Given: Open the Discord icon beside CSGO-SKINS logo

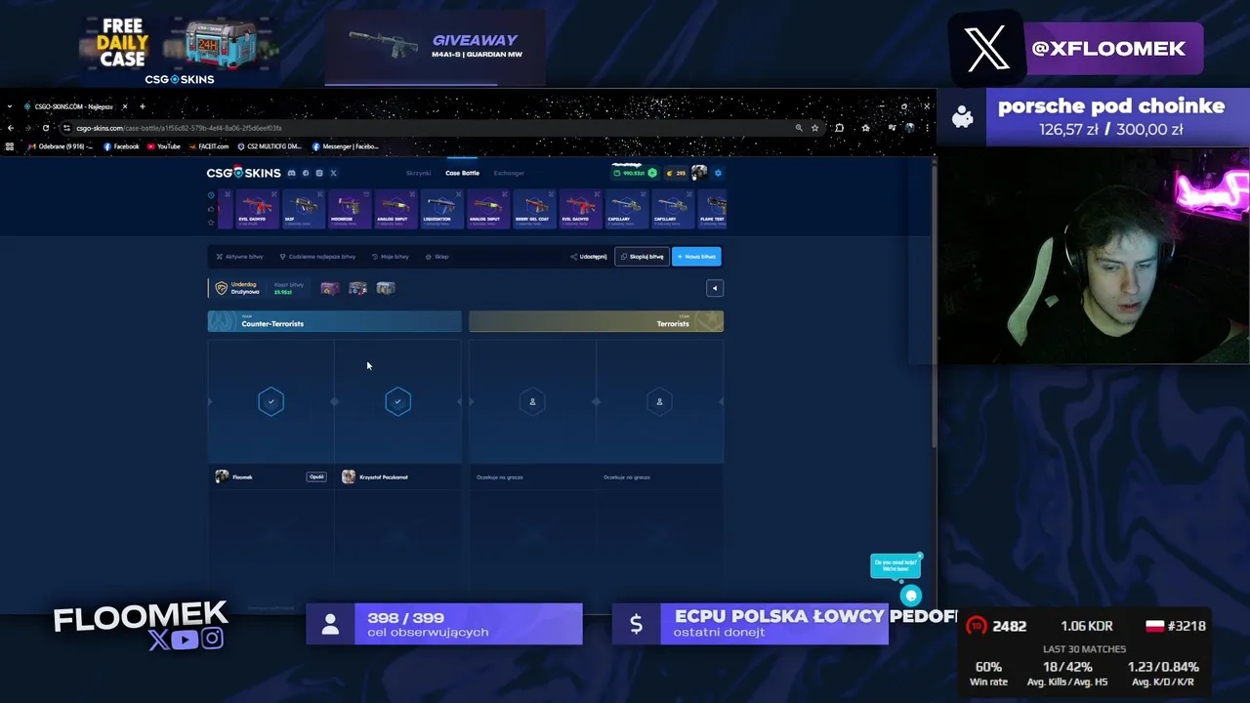Looking at the screenshot, I should pos(291,173).
